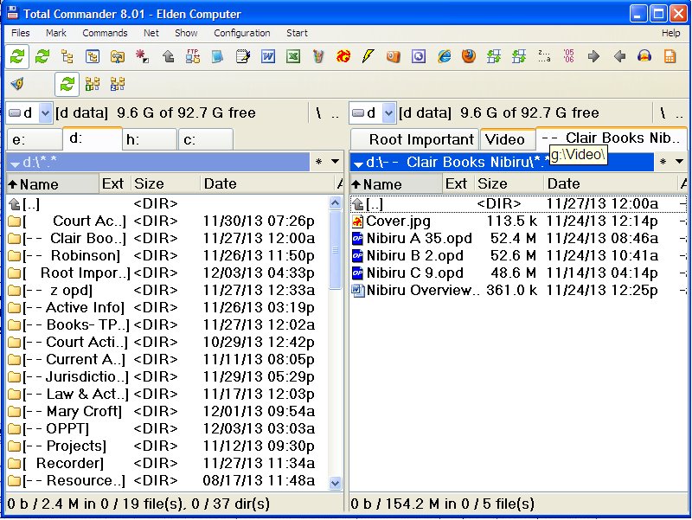Image resolution: width=692 pixels, height=520 pixels.
Task: Select the z opd folder
Action: click(168, 290)
